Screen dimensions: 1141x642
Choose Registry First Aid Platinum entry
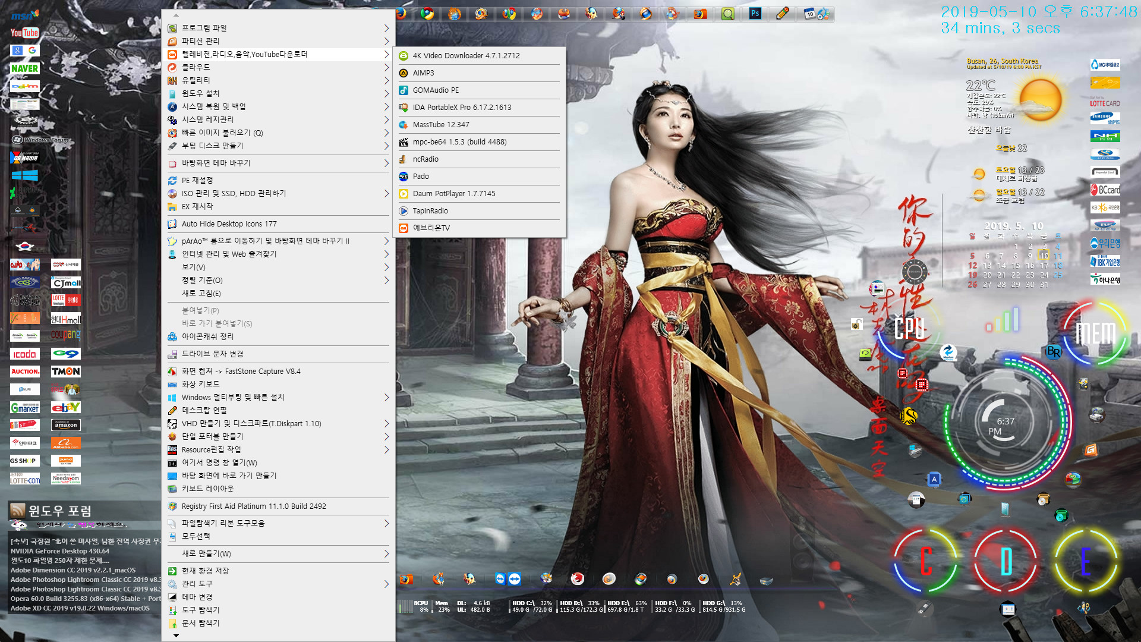pyautogui.click(x=278, y=506)
